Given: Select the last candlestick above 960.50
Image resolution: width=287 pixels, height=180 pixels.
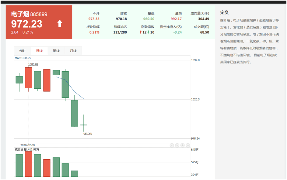Looking at the screenshot, I should pos(84,125).
